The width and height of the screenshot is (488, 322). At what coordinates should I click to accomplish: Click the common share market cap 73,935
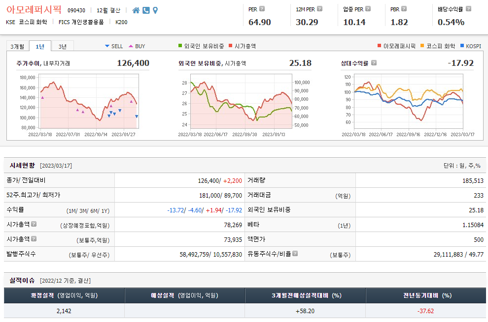click(233, 240)
